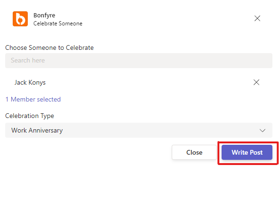Click the white Write Post text on the purple button
The width and height of the screenshot is (279, 204).
click(247, 152)
